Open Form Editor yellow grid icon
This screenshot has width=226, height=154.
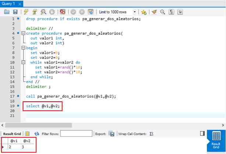pos(27,134)
